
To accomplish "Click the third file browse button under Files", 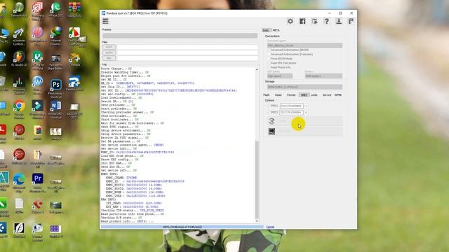I will (109, 58).
